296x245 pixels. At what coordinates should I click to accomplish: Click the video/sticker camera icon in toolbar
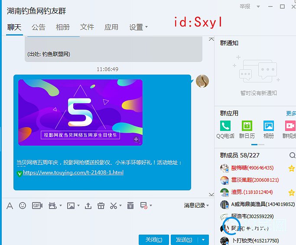[x=52, y=206]
